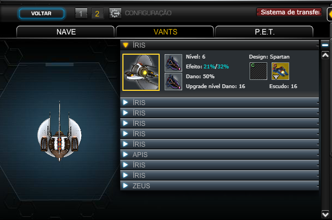This screenshot has width=332, height=220.
Task: Click the ship preview in the hexagon panel
Action: pos(59,131)
